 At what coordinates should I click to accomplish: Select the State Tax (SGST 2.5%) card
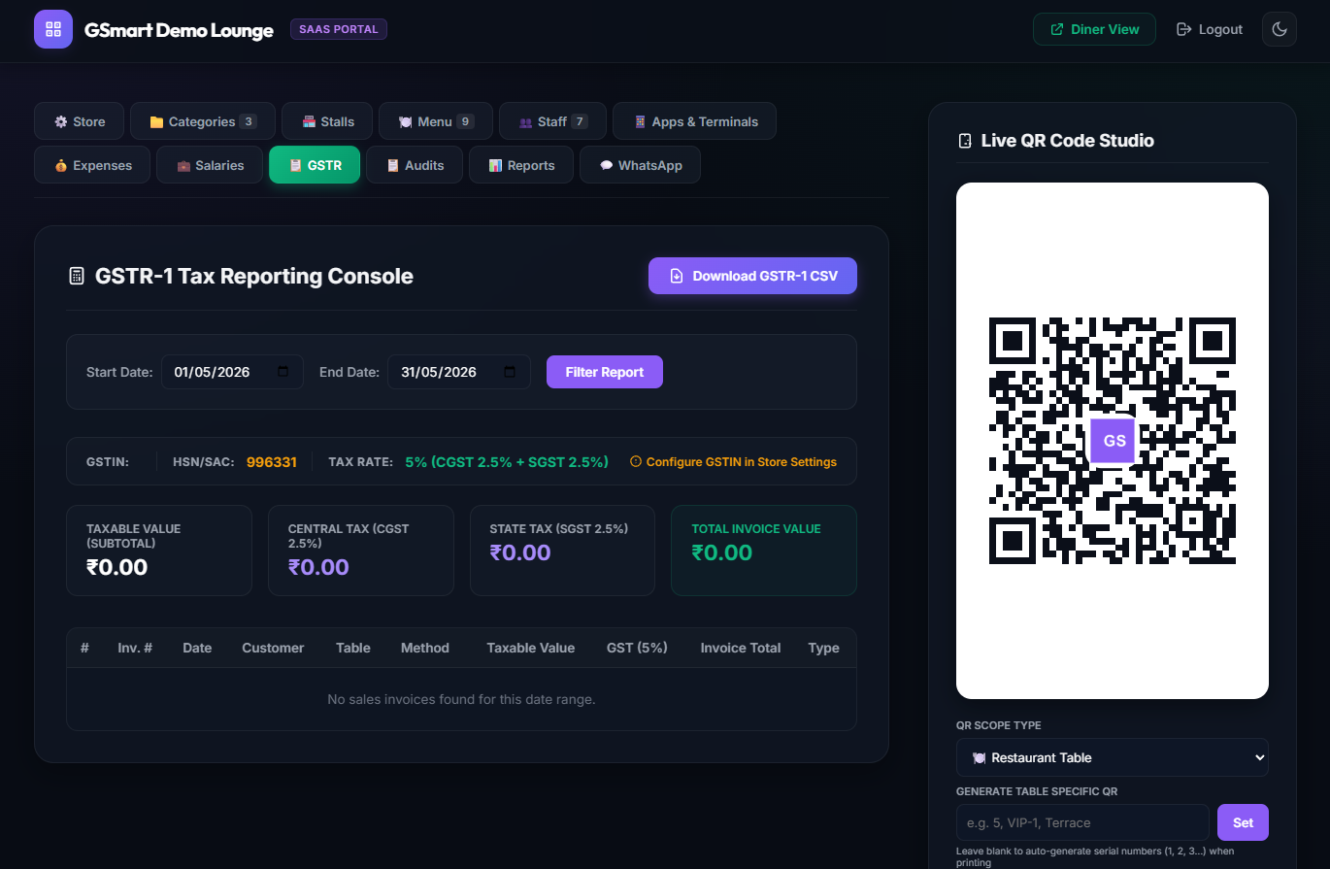point(562,551)
